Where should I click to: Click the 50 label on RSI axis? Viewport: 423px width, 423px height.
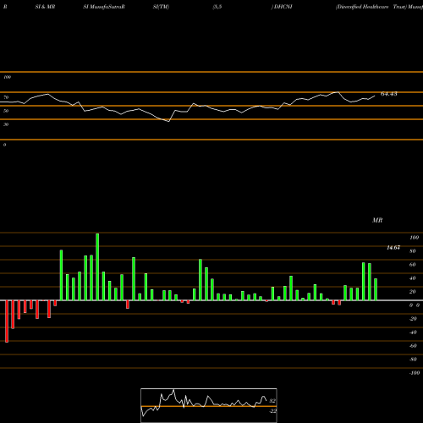[x=6, y=111]
